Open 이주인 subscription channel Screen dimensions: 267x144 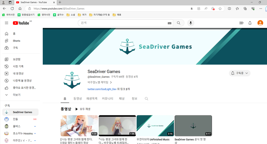(20, 141)
